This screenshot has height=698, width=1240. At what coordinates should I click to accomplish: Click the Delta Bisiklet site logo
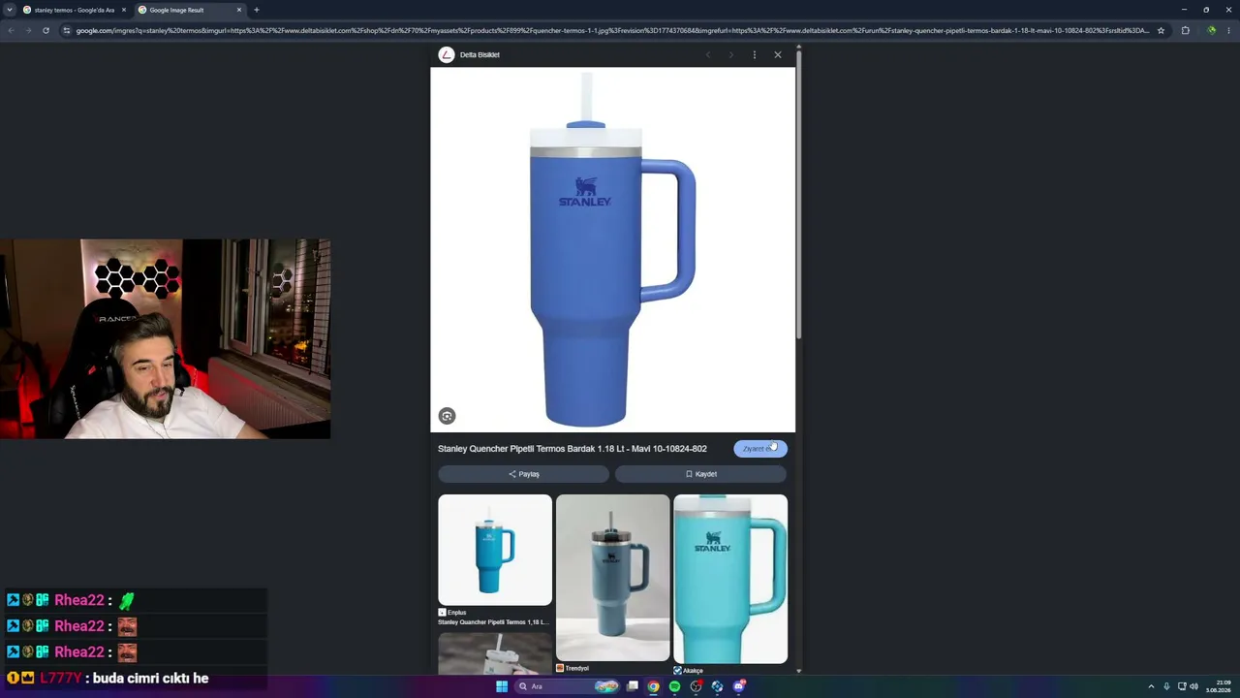click(446, 54)
